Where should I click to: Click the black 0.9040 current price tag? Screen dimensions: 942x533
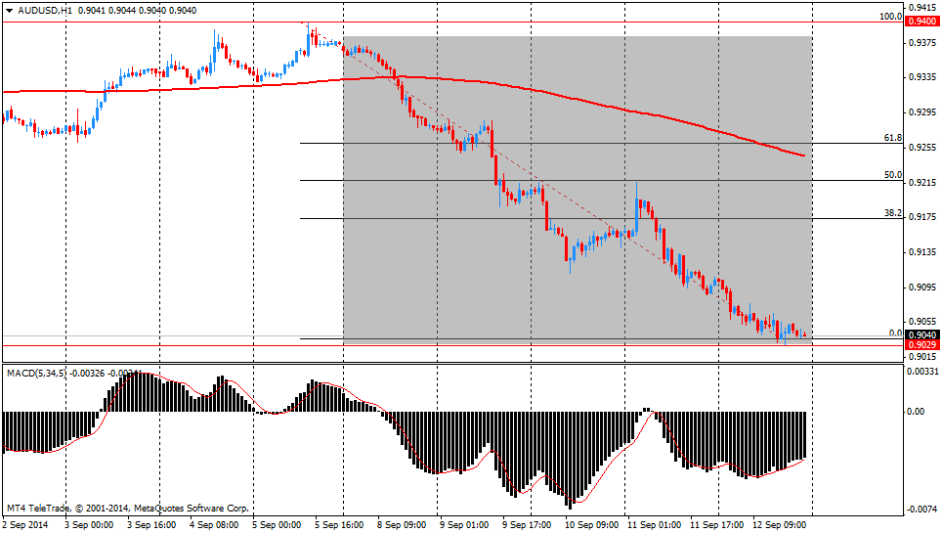click(x=921, y=334)
